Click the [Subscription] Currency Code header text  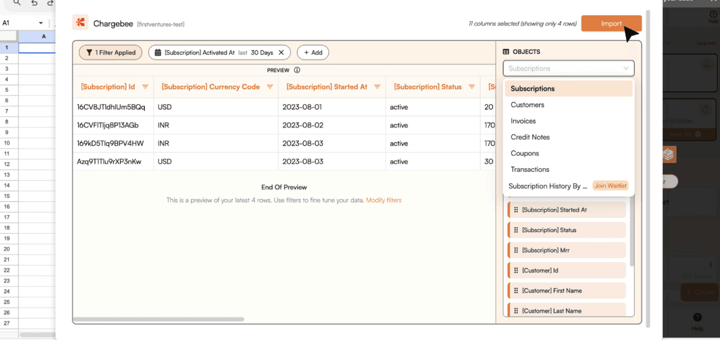pyautogui.click(x=210, y=87)
